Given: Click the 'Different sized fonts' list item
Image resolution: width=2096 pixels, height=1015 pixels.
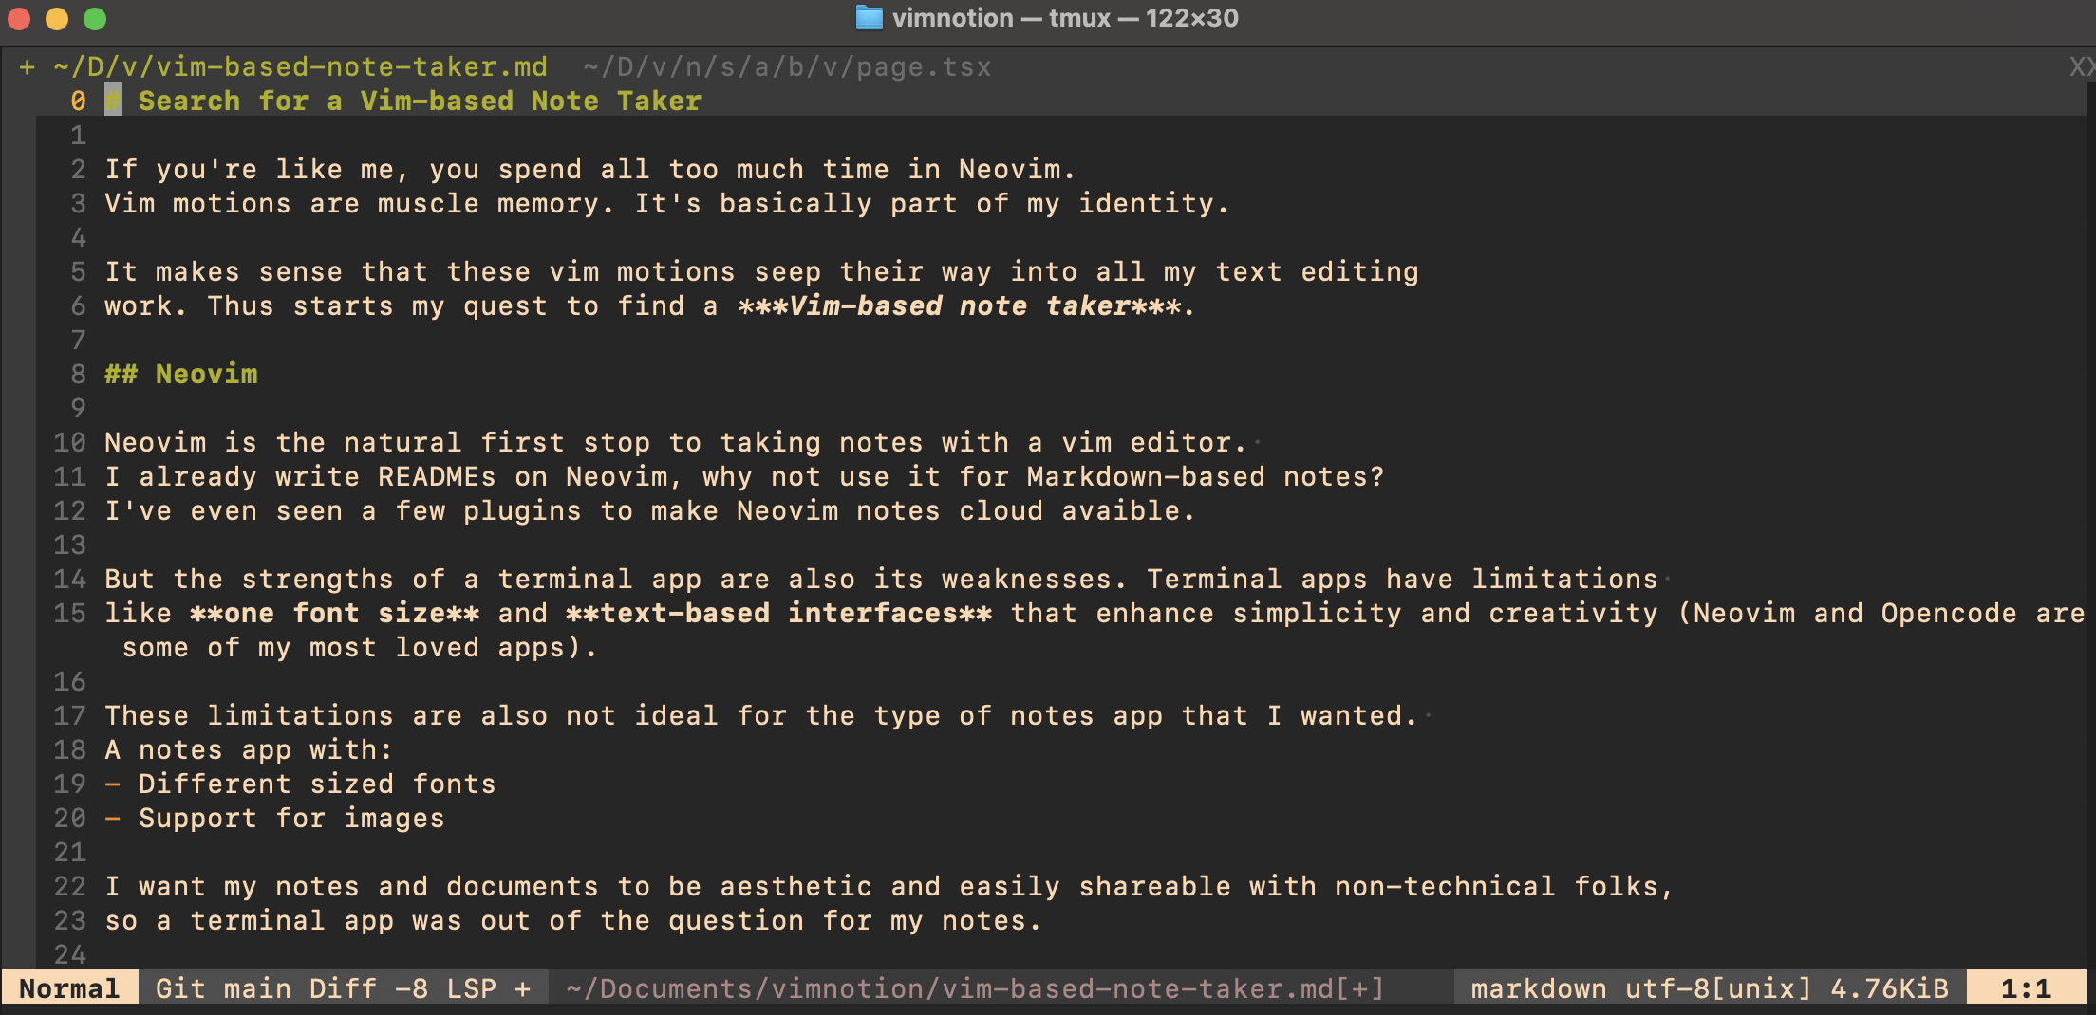Looking at the screenshot, I should [316, 784].
